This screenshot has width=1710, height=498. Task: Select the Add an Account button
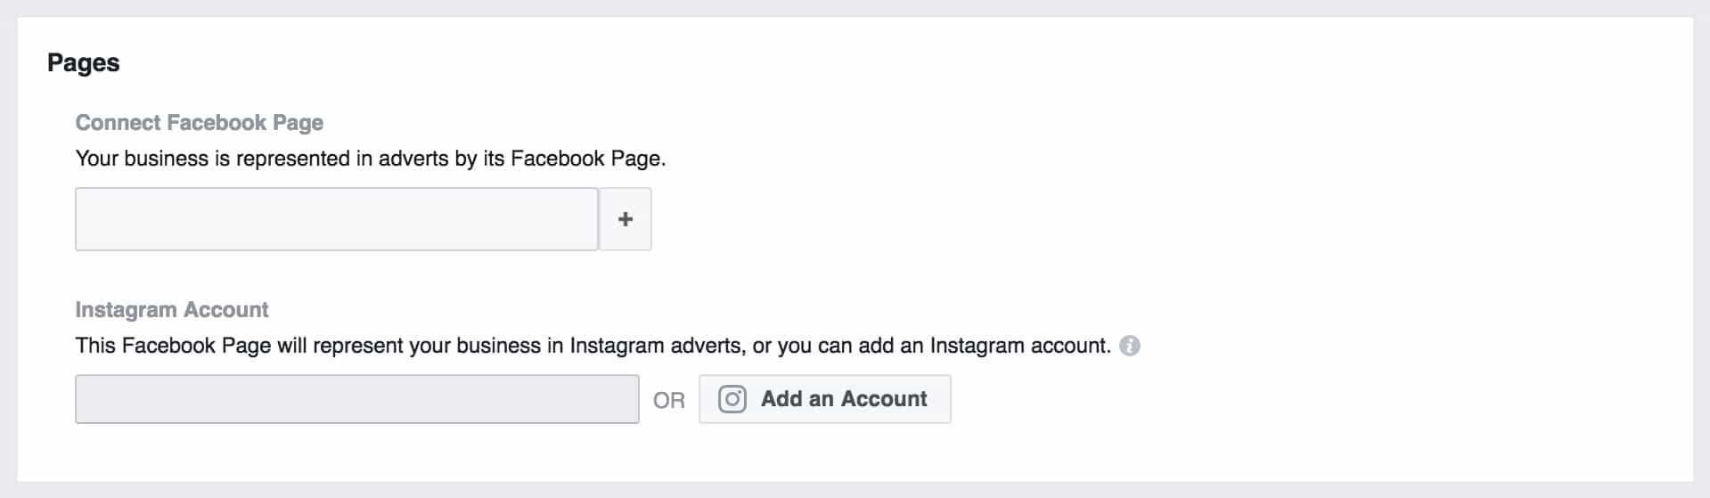click(x=825, y=399)
